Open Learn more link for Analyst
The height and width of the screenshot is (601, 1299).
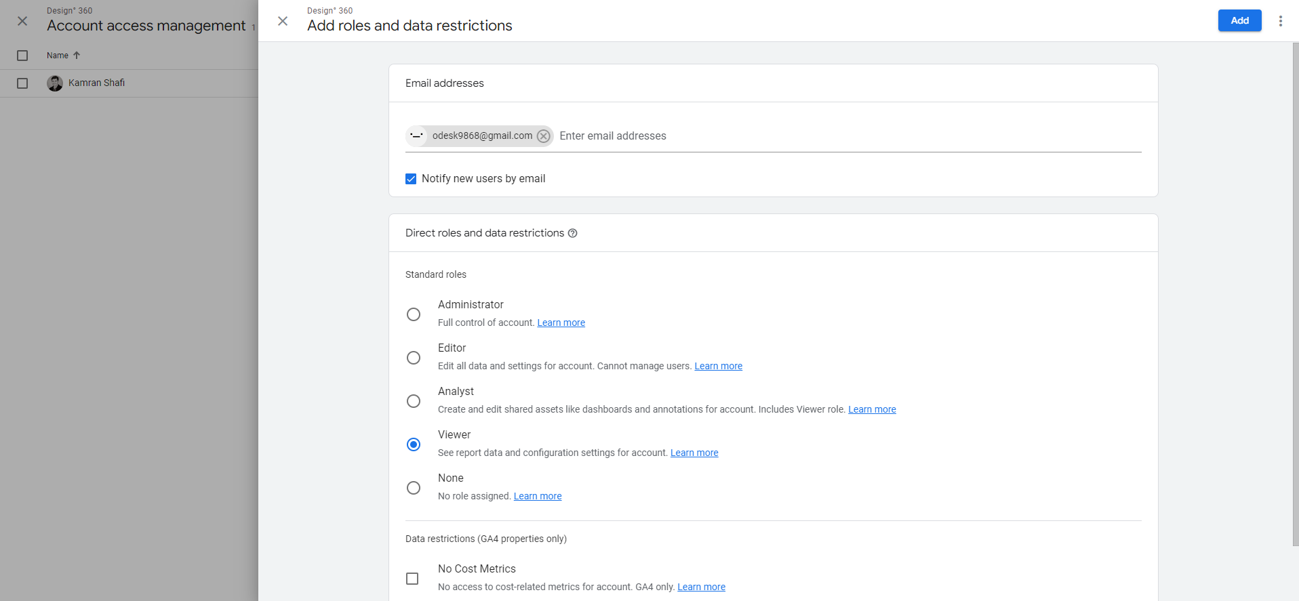(x=872, y=409)
